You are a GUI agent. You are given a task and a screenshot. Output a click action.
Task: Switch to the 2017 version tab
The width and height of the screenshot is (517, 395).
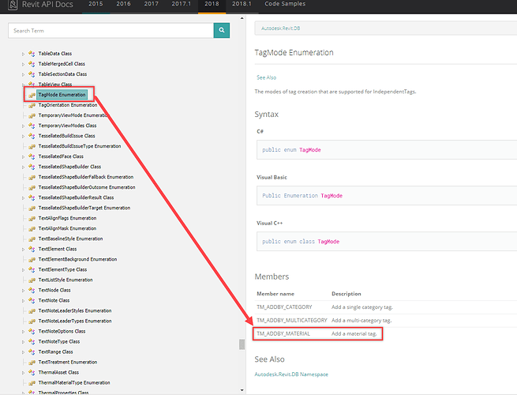(x=151, y=5)
